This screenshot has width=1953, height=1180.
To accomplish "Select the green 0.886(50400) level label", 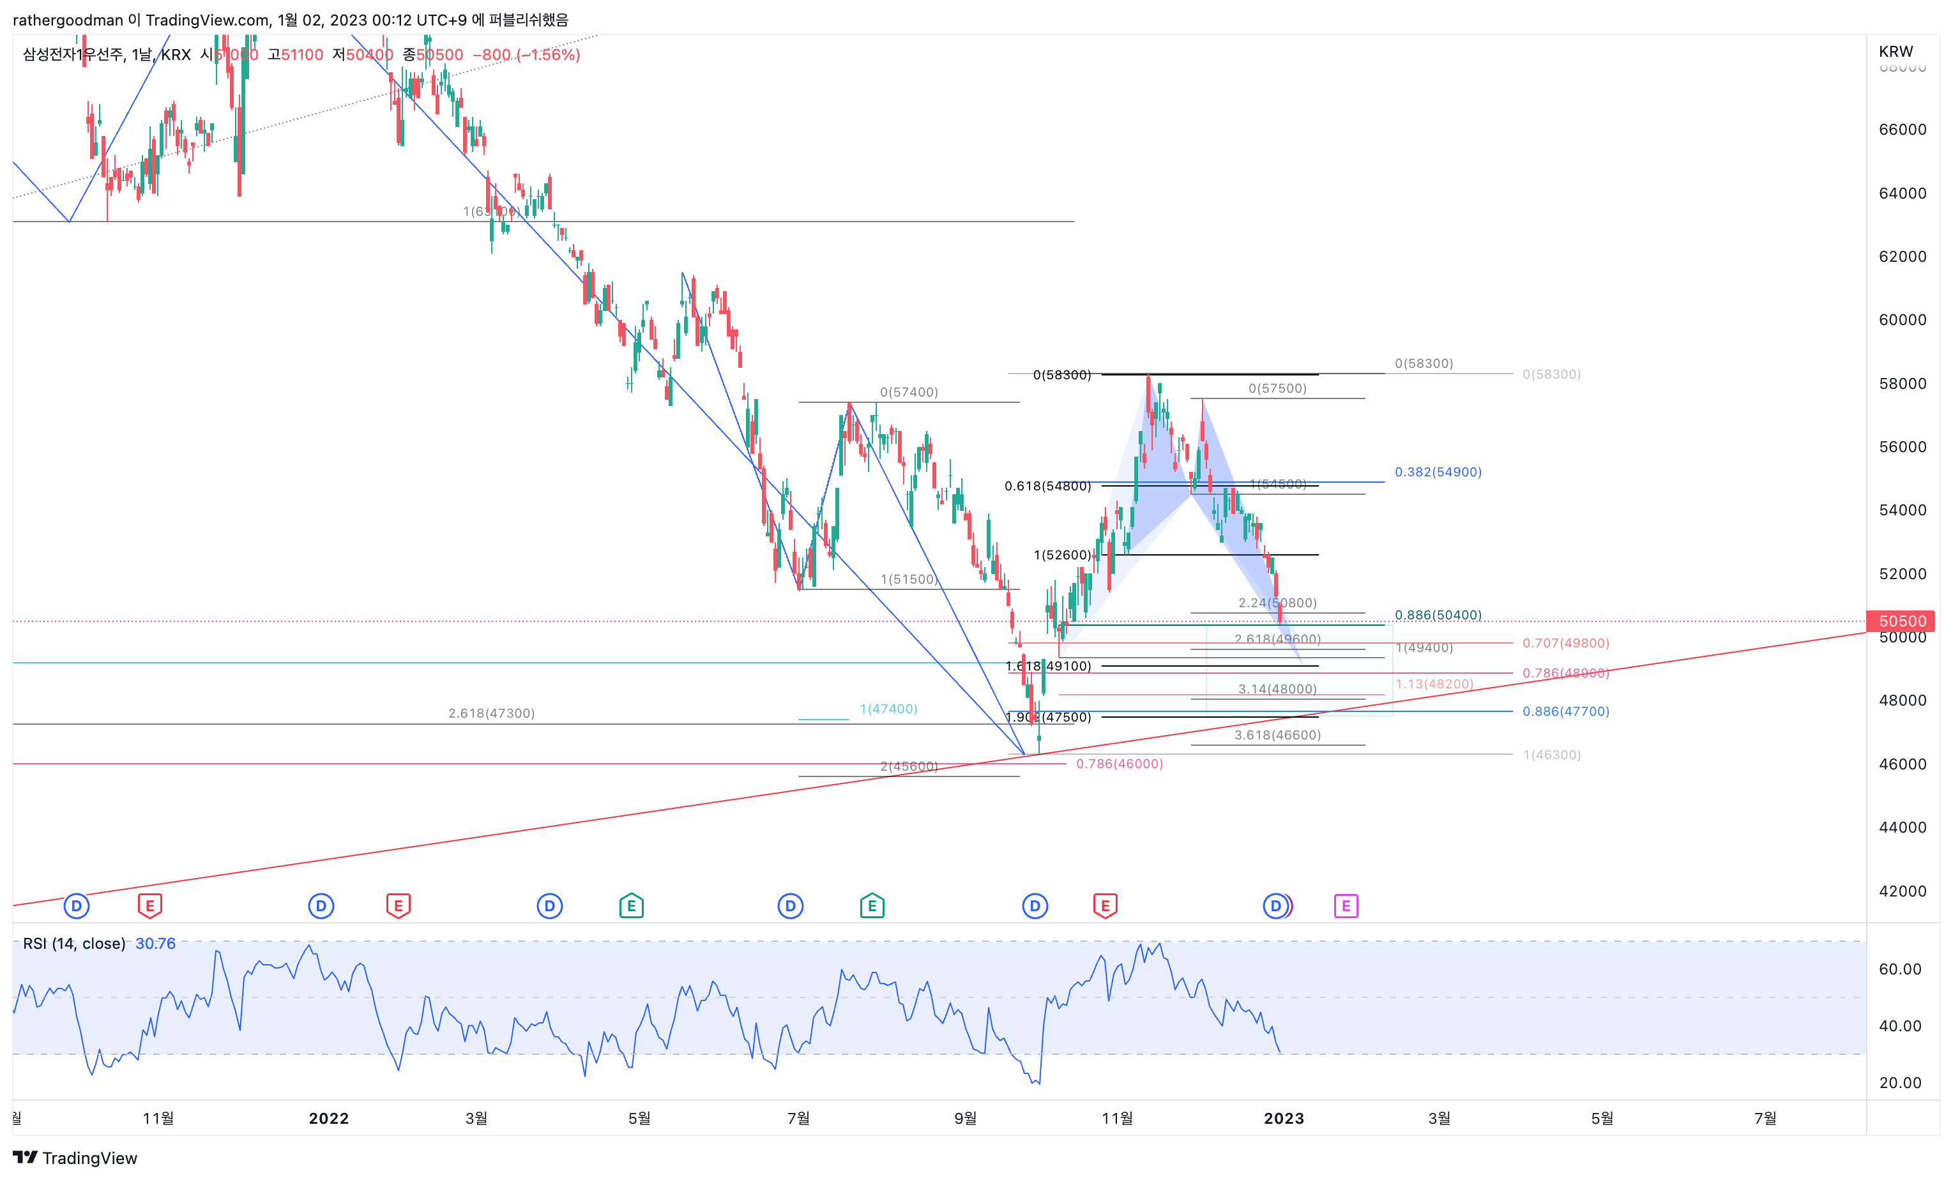I will click(x=1438, y=615).
